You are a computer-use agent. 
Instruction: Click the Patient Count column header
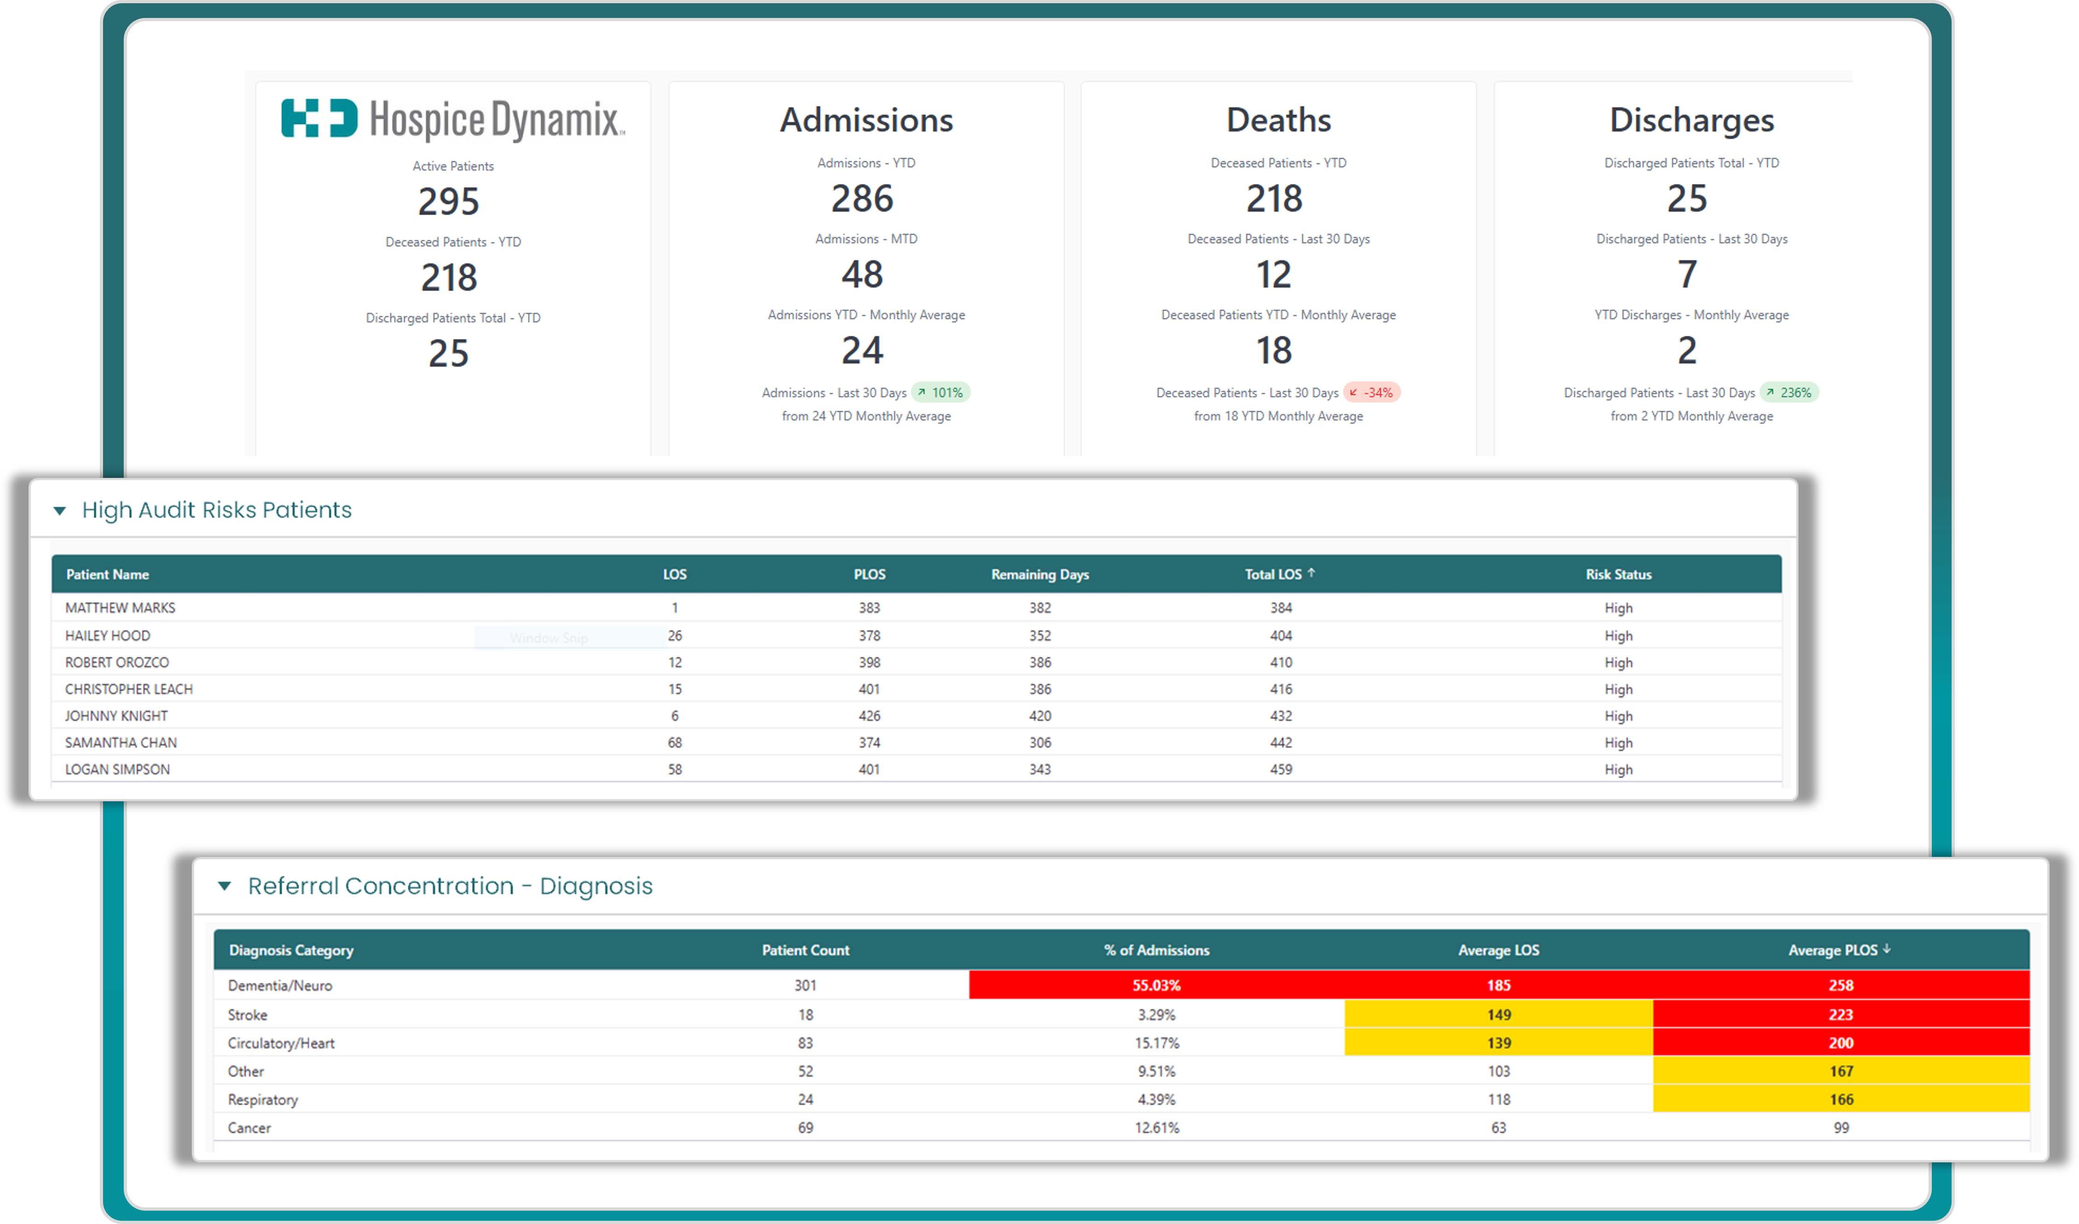(x=805, y=950)
